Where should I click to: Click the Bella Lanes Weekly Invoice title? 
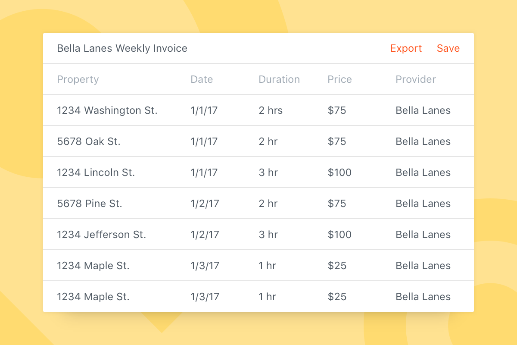(x=122, y=48)
